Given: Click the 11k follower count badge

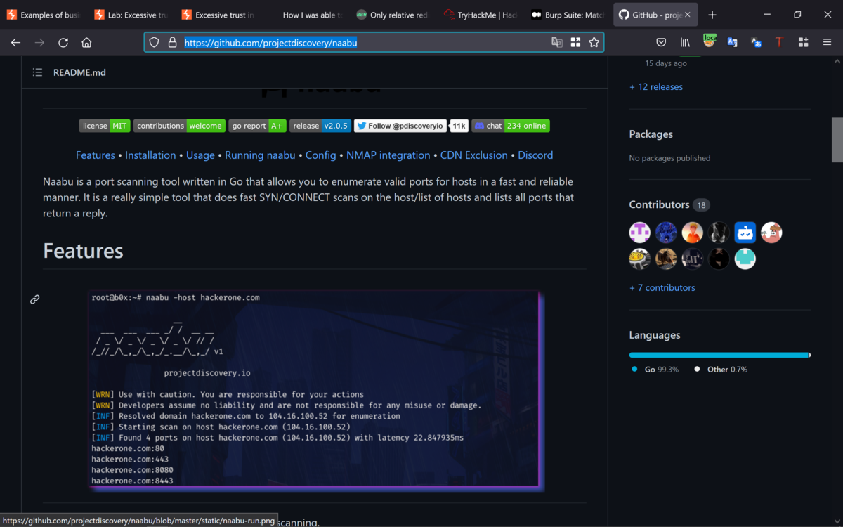Looking at the screenshot, I should click(x=459, y=126).
